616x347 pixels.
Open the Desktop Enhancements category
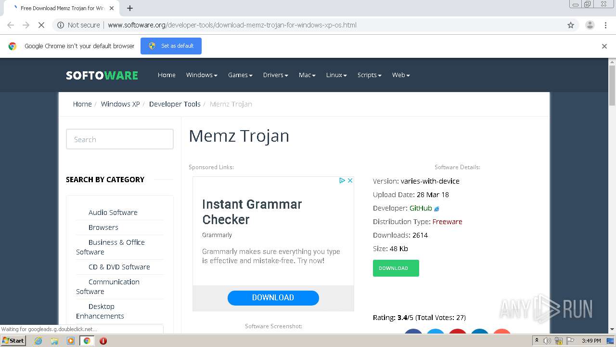[100, 311]
